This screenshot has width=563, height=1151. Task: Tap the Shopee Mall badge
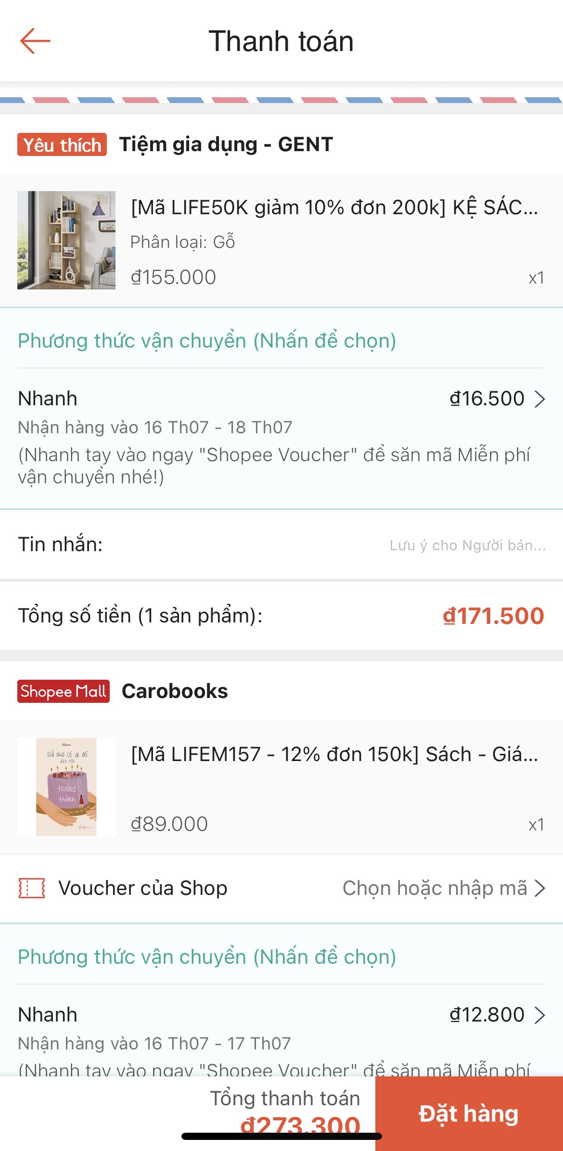[x=64, y=691]
